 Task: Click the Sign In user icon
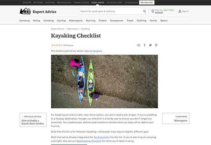pyautogui.click(x=180, y=11)
